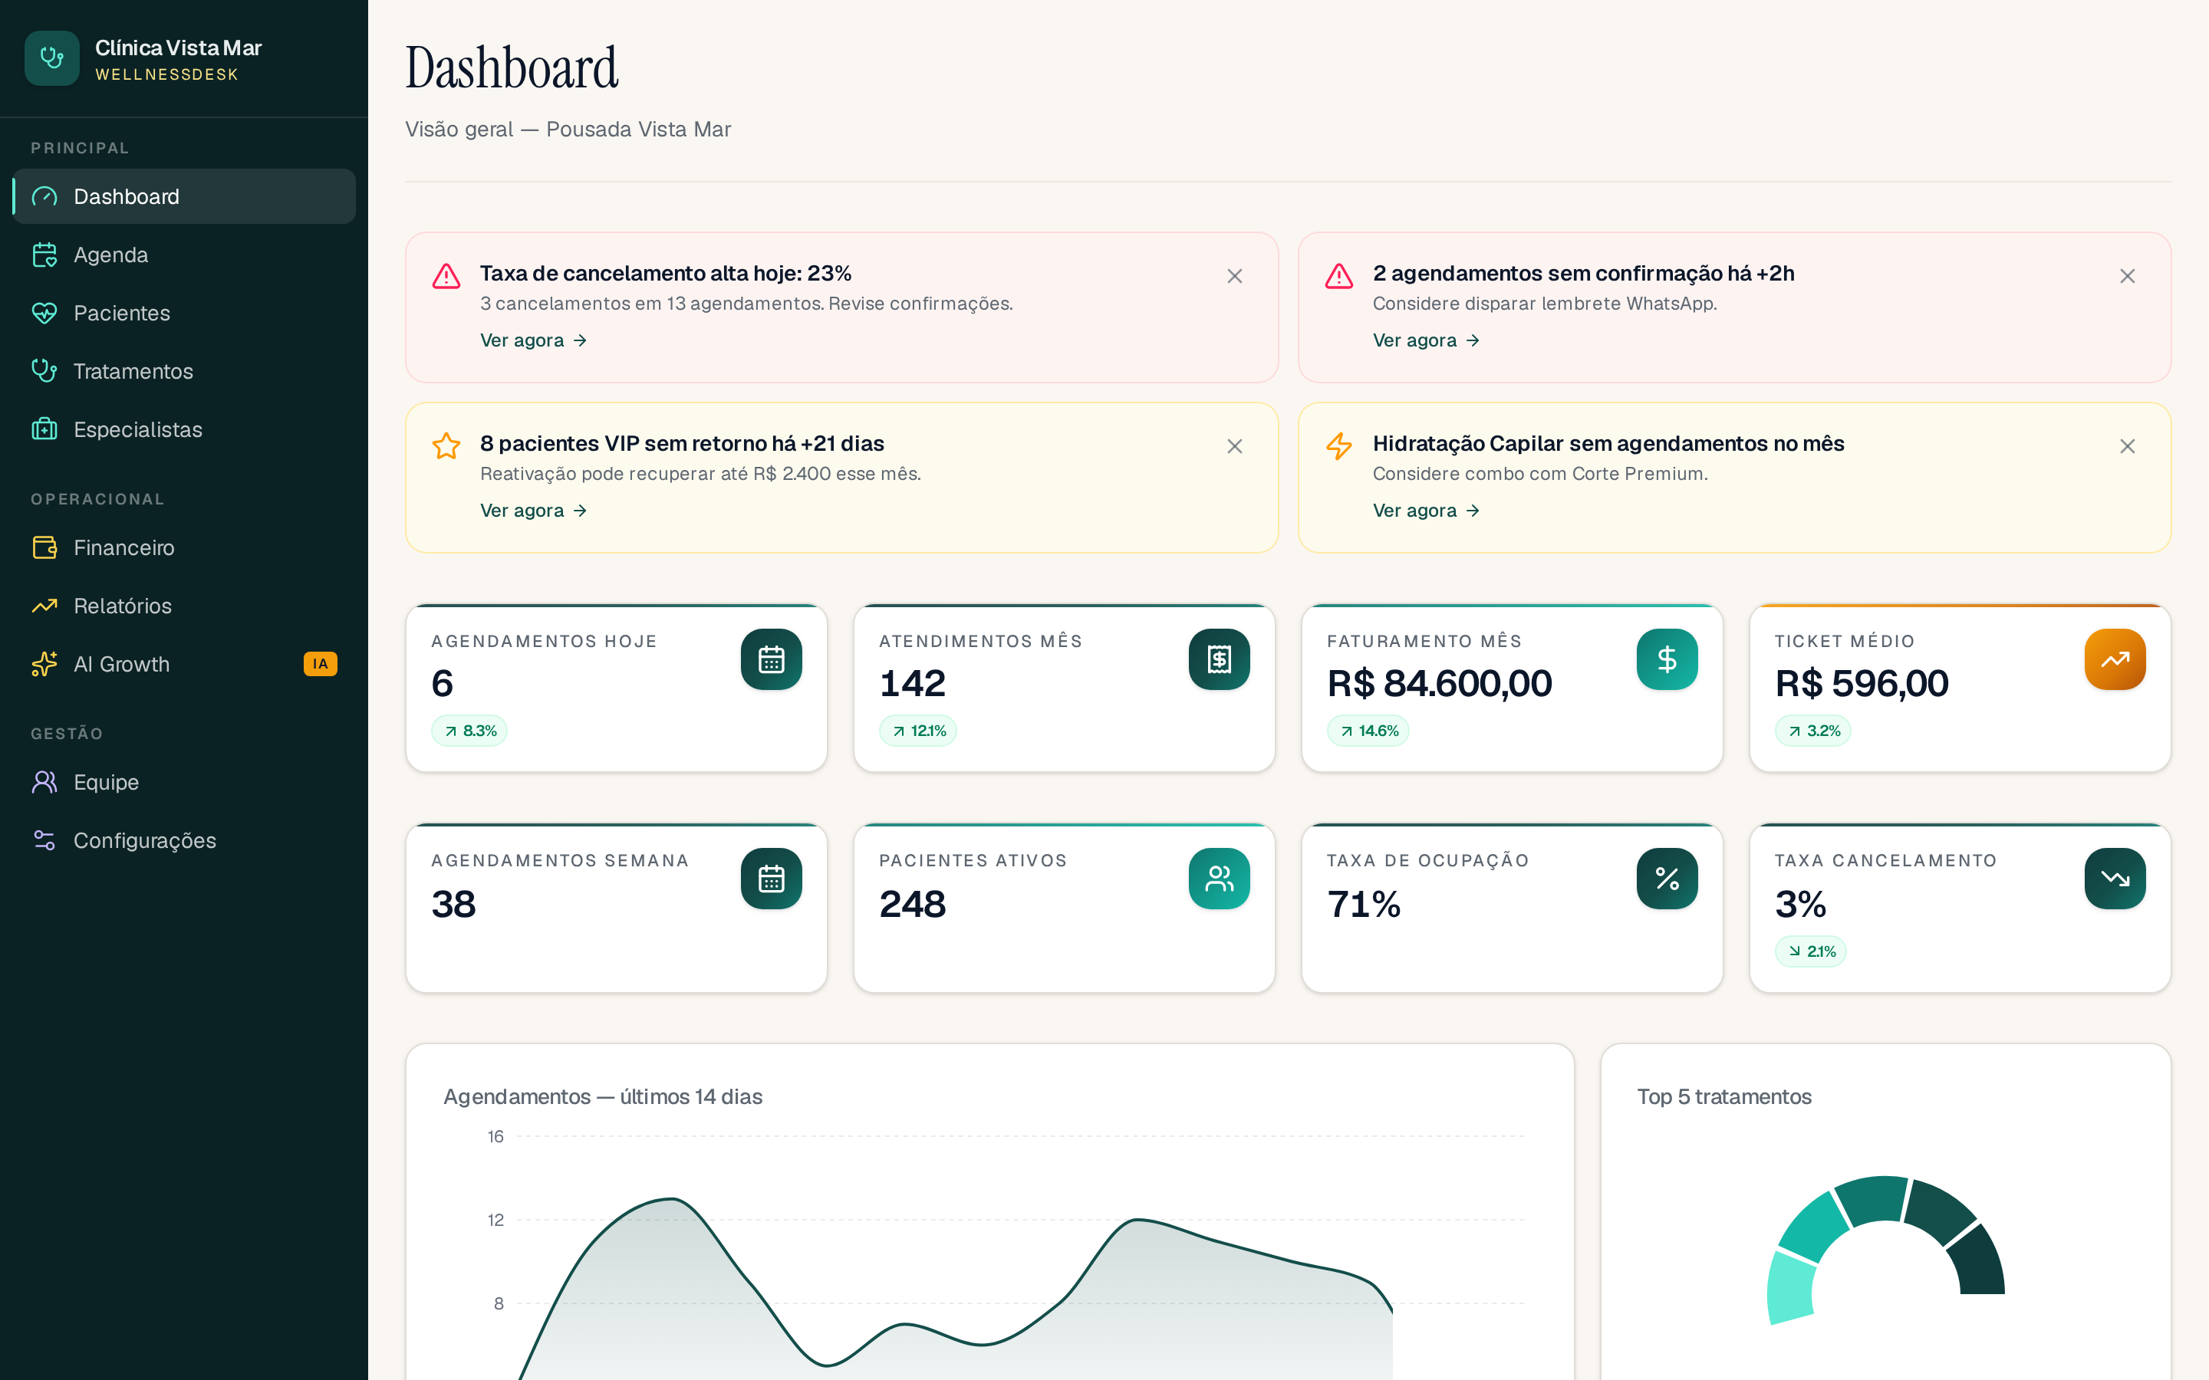Click percent icon on Taxa de Ocupação card
Viewport: 2209px width, 1380px height.
point(1667,879)
